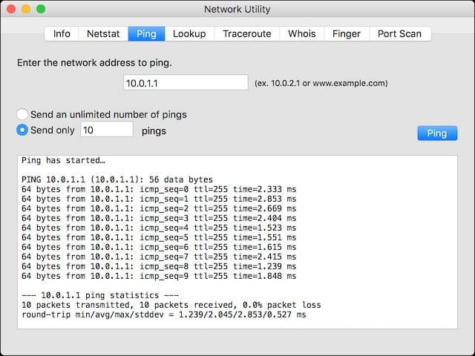Open the Port Scan tab
The width and height of the screenshot is (475, 356).
coord(400,33)
